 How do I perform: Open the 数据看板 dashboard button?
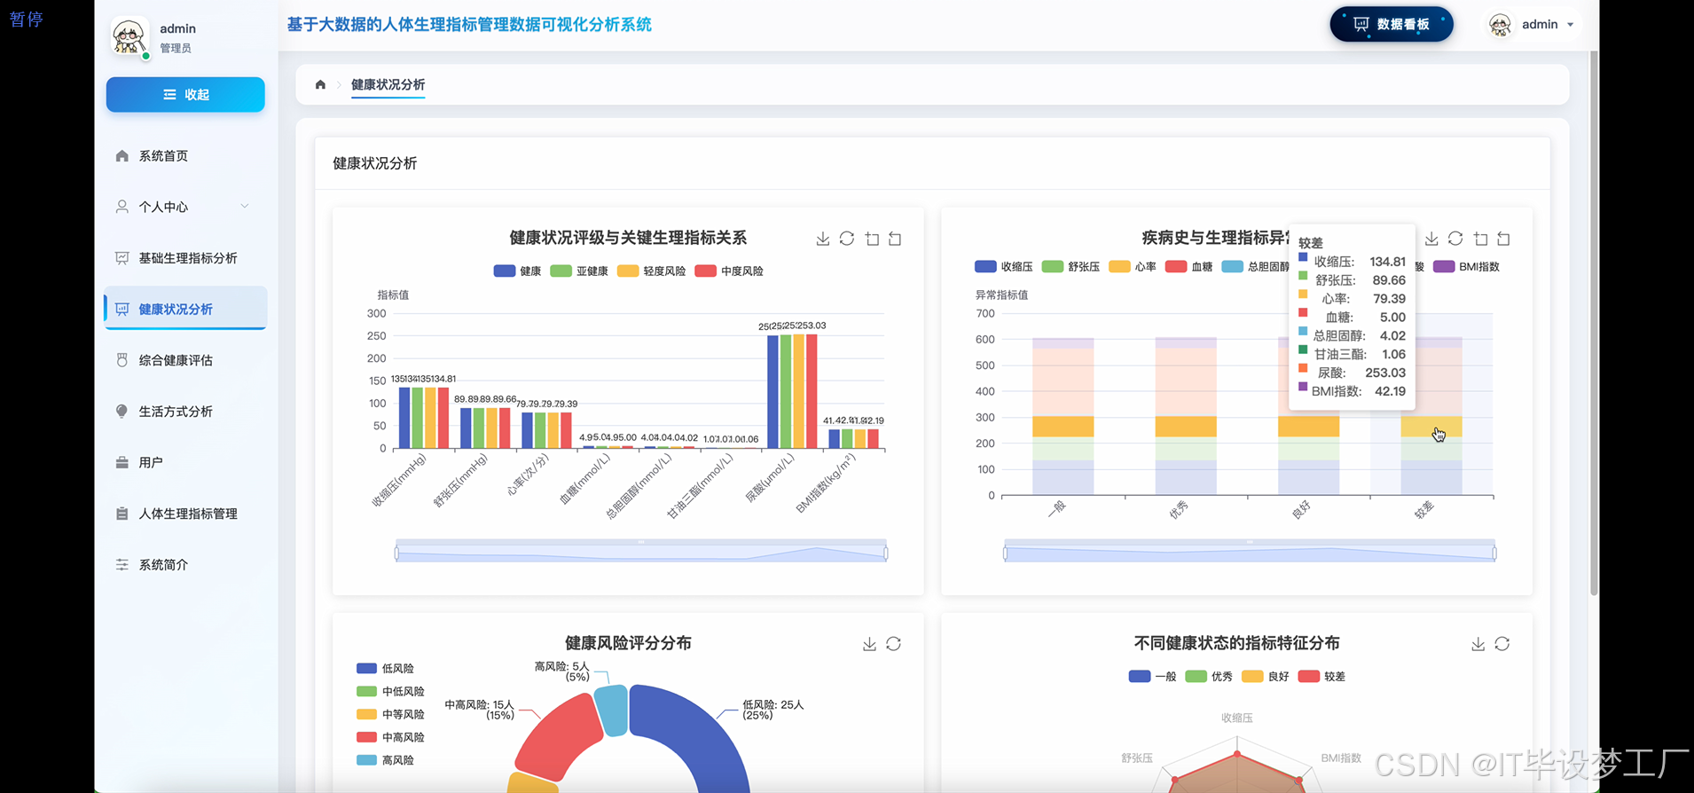(1392, 25)
